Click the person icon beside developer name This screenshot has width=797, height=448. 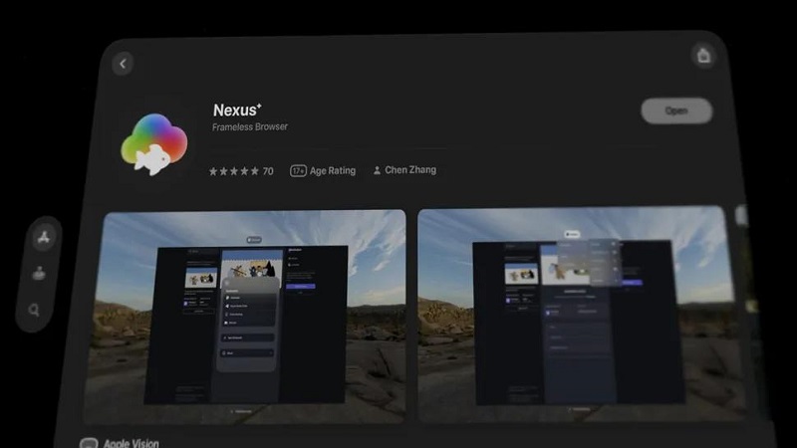(x=377, y=171)
